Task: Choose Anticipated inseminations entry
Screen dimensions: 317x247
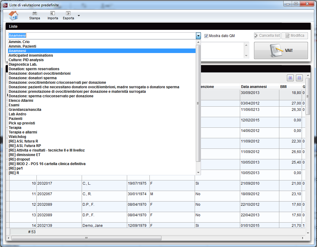Action: click(x=102, y=55)
